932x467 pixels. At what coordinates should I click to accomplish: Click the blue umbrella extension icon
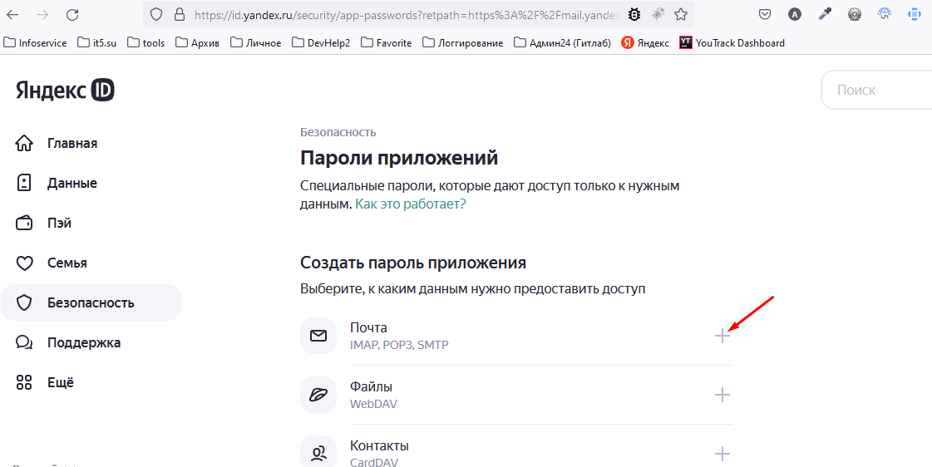[x=885, y=14]
